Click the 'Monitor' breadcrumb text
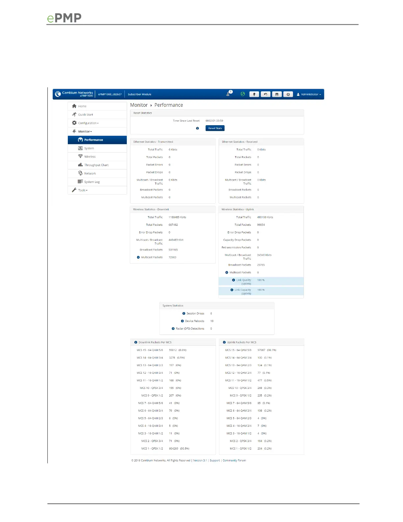 (139, 105)
